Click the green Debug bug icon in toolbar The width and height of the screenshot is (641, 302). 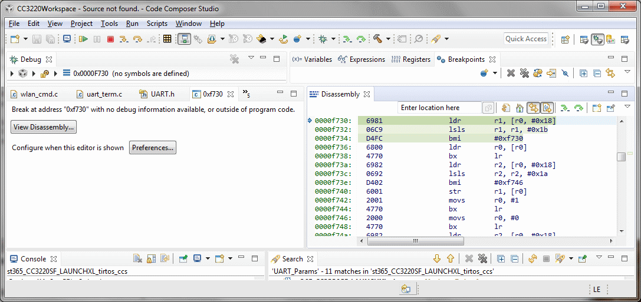[323, 39]
